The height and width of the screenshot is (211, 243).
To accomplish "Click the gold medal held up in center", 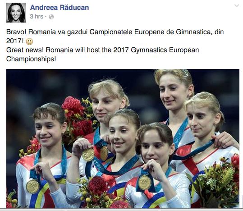I will pyautogui.click(x=88, y=154).
